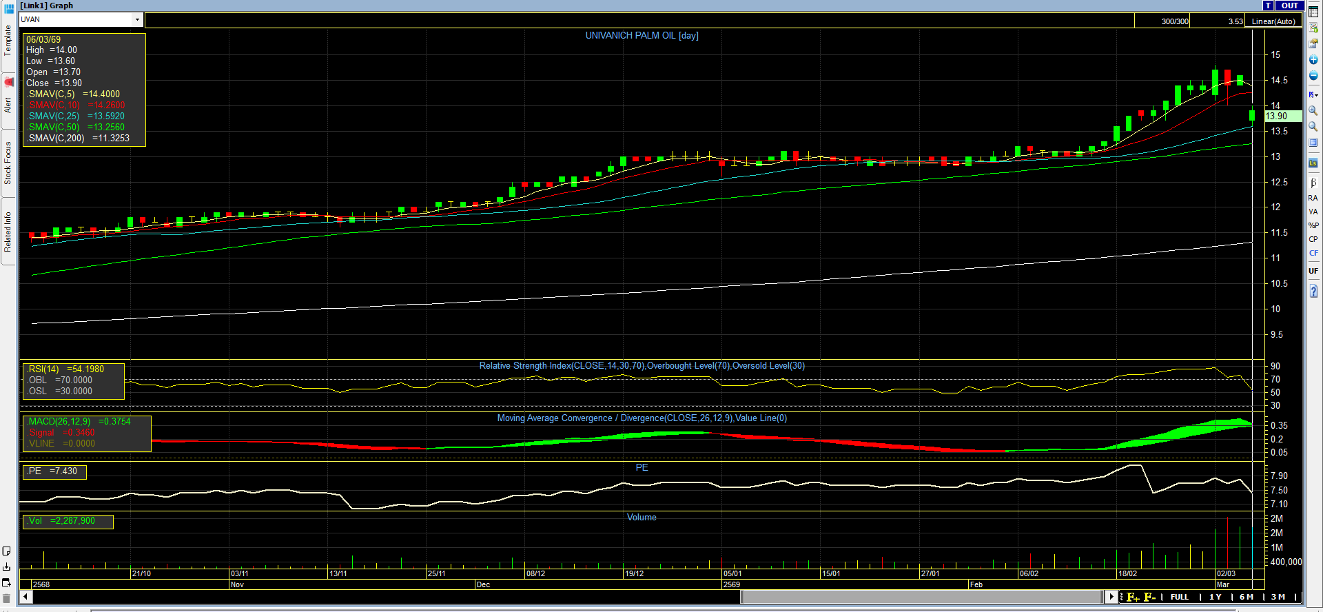This screenshot has height=612, width=1323.
Task: Click the SMAV(C,200) legend entry
Action: [78, 139]
